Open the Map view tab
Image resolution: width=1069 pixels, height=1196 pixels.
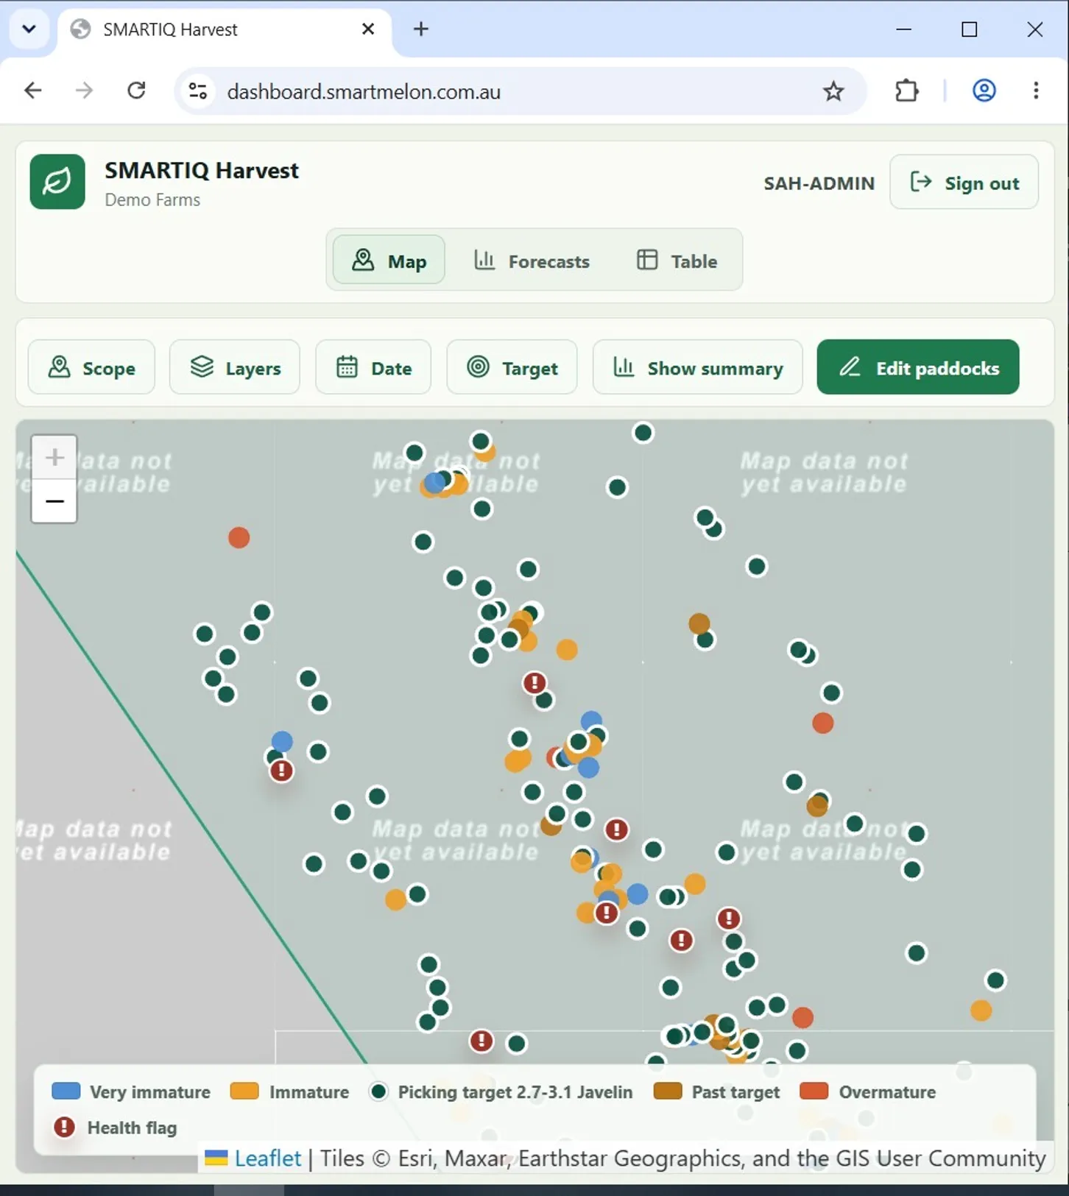(x=389, y=260)
